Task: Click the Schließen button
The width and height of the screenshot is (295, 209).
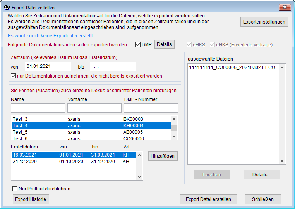Action: click(263, 199)
